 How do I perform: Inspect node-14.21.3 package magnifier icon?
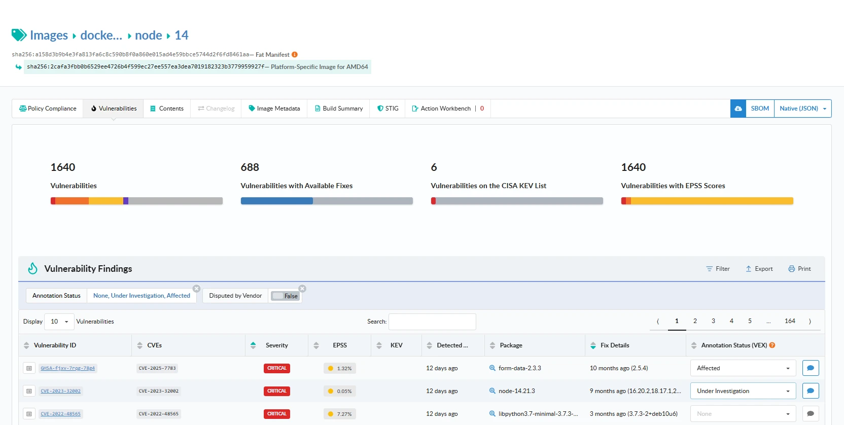click(492, 391)
